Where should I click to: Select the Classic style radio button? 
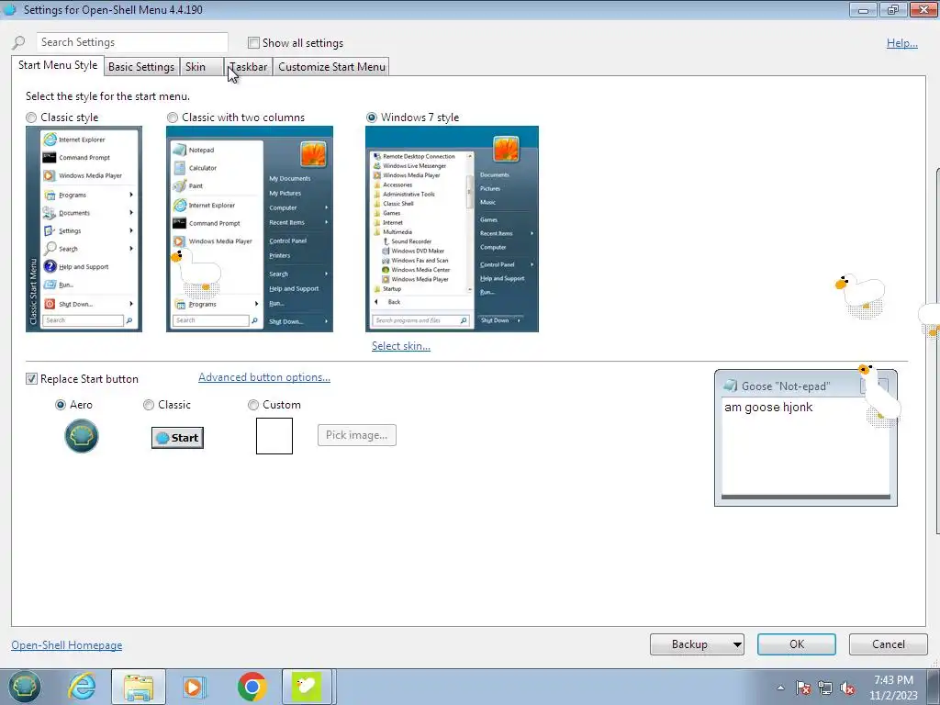coord(31,117)
